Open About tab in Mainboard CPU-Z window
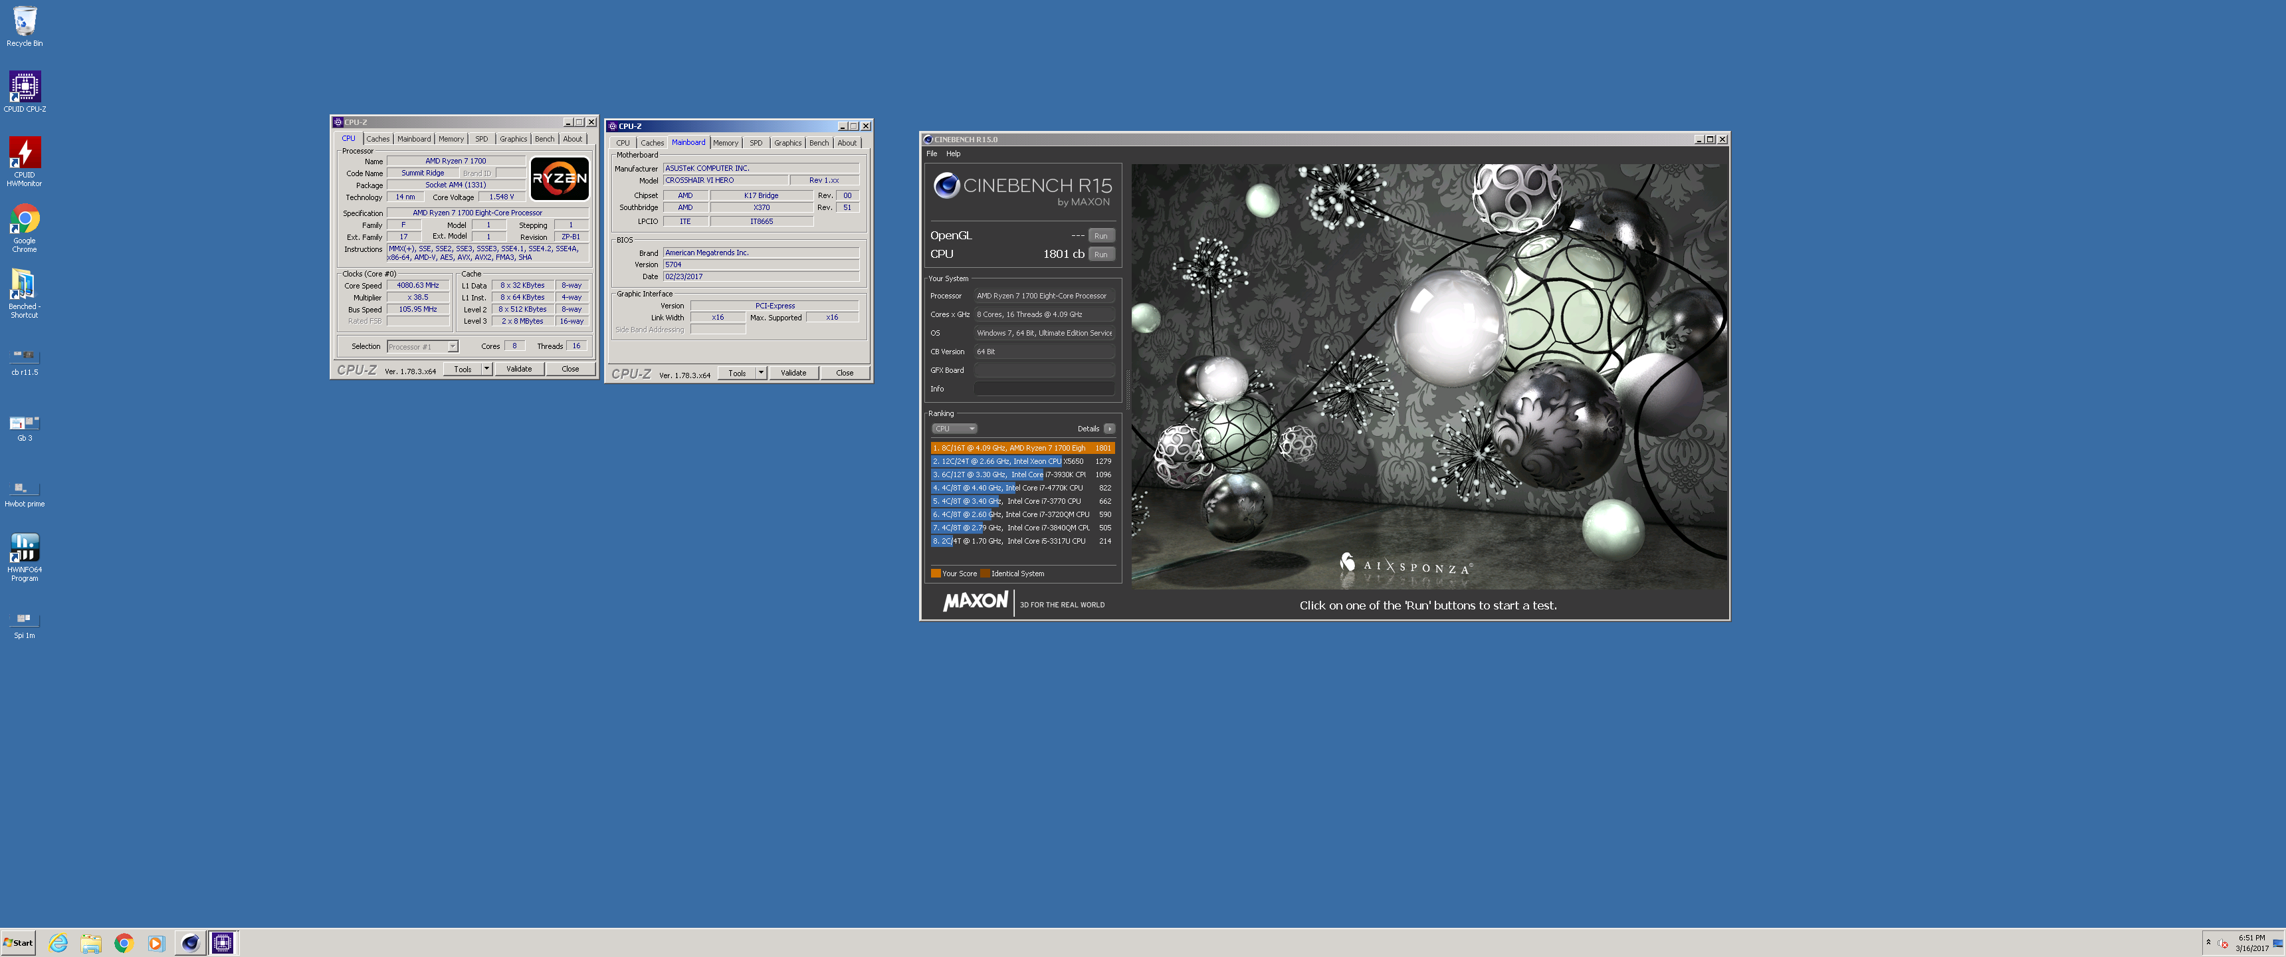 847,143
